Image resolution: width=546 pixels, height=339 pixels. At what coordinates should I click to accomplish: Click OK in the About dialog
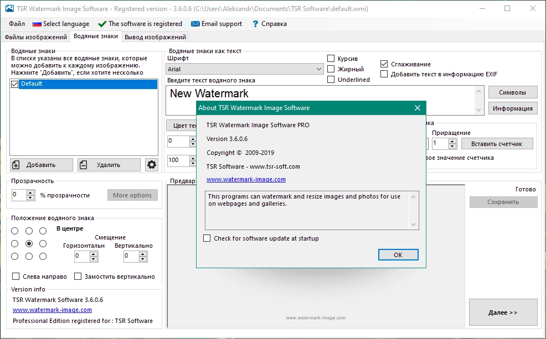point(398,255)
